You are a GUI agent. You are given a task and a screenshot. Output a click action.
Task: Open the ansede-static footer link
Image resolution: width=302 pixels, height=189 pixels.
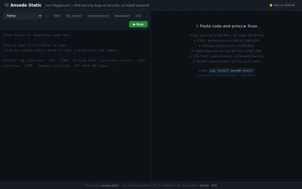(x=110, y=186)
